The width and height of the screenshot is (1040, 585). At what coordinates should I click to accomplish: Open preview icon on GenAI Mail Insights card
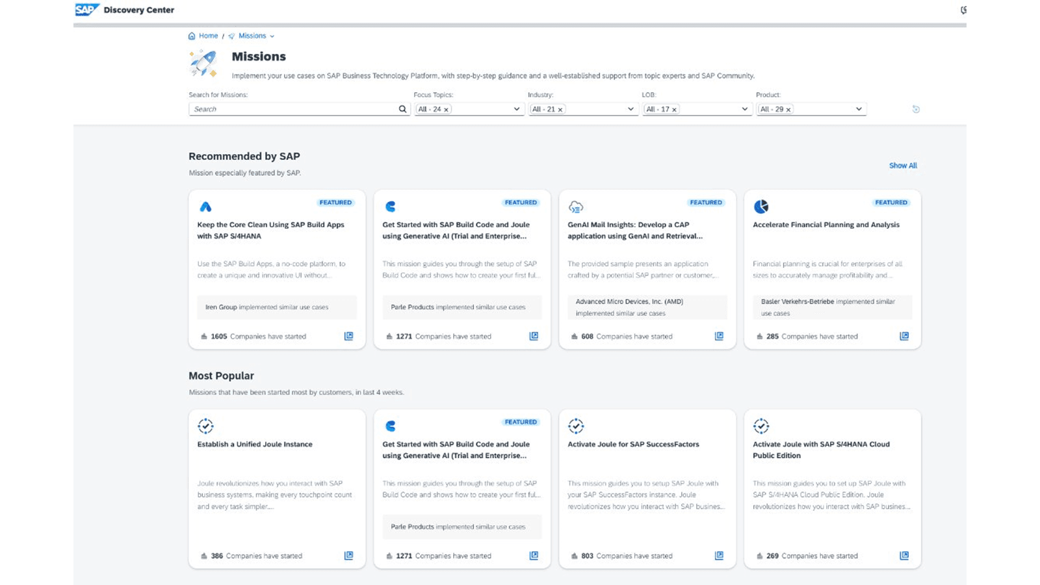click(x=719, y=336)
